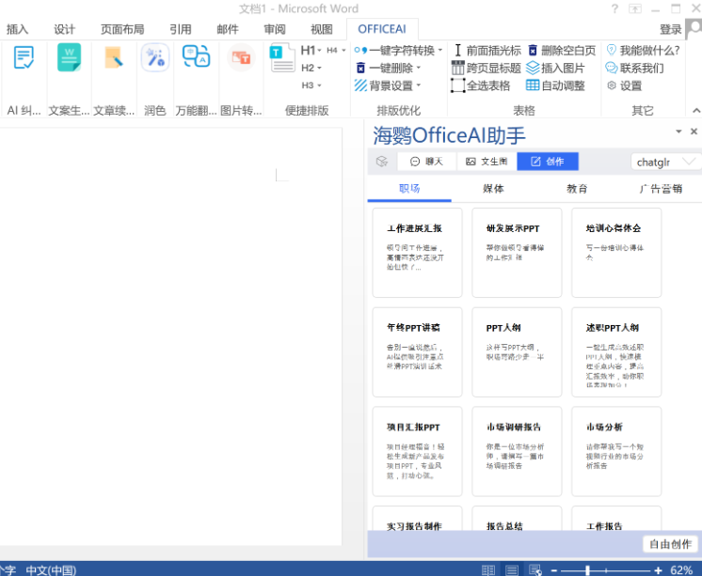This screenshot has height=576, width=702.
Task: Open the 研发展示PPT template card
Action: click(x=517, y=253)
